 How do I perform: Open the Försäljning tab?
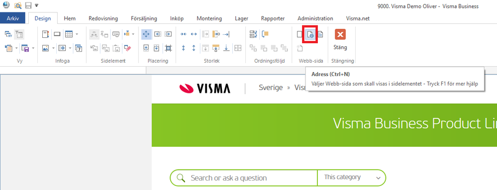(144, 19)
